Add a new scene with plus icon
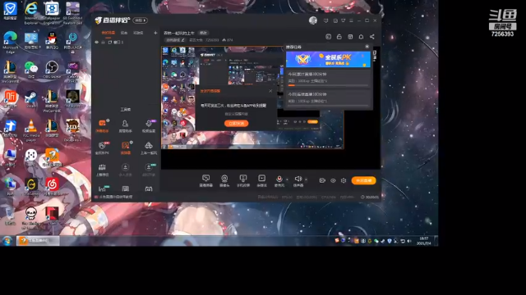Image resolution: width=526 pixels, height=295 pixels. [155, 33]
